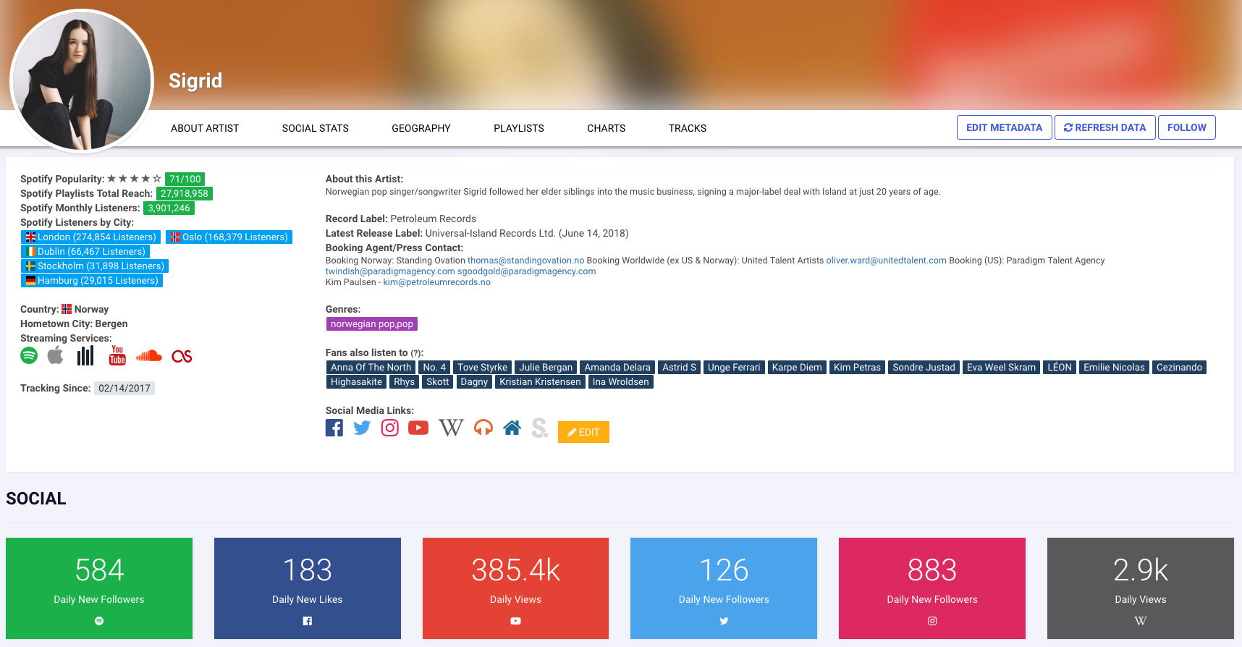1242x647 pixels.
Task: Open related artist Astrid S
Action: [679, 367]
